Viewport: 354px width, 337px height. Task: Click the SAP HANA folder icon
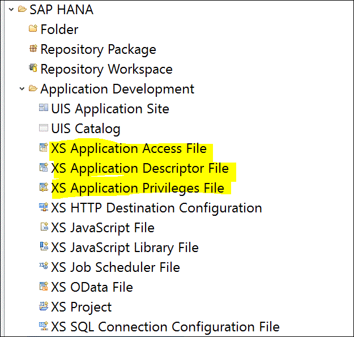pyautogui.click(x=22, y=9)
